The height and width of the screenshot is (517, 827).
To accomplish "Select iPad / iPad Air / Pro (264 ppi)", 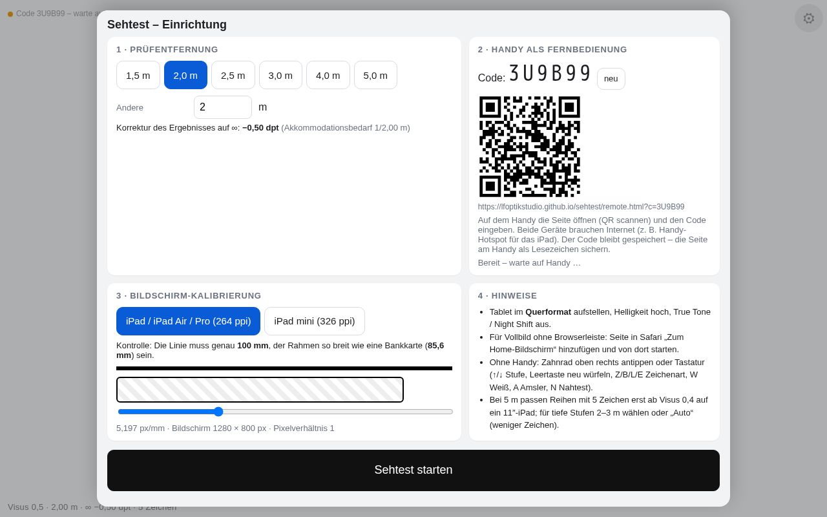I will [x=188, y=321].
